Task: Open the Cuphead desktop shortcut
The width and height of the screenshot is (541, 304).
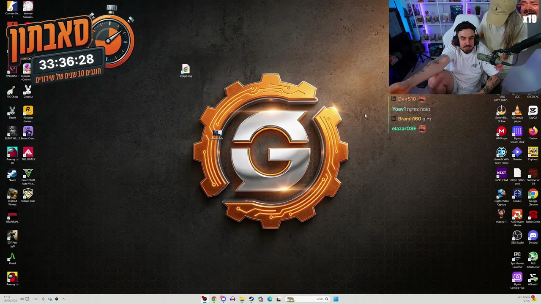Action: click(x=533, y=154)
